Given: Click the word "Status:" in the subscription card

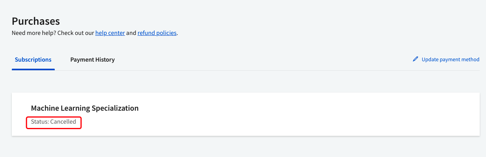Looking at the screenshot, I should coord(40,122).
